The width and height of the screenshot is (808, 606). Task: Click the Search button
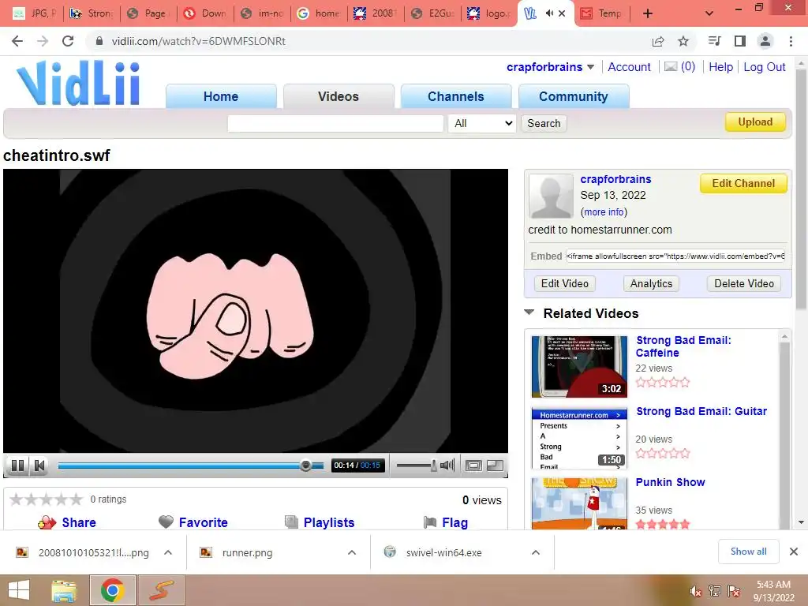pos(544,123)
